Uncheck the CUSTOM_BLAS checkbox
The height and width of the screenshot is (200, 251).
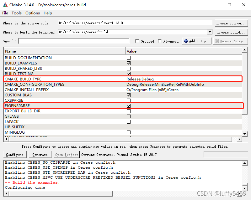point(129,95)
